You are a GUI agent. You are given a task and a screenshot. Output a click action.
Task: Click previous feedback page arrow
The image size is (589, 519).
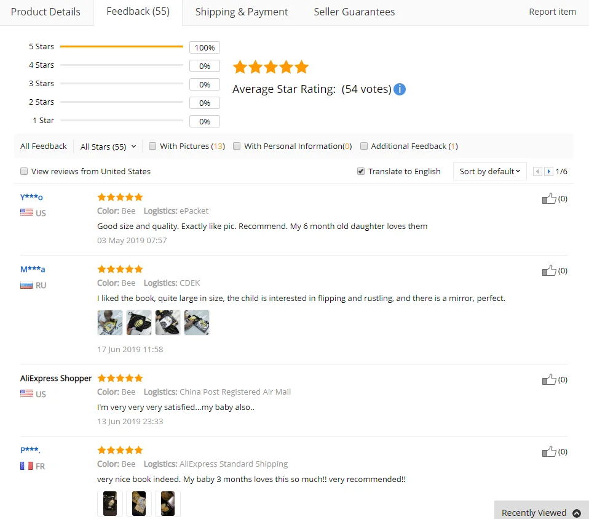[537, 172]
